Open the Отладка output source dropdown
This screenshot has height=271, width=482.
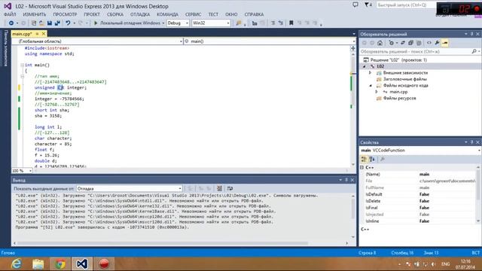click(129, 189)
